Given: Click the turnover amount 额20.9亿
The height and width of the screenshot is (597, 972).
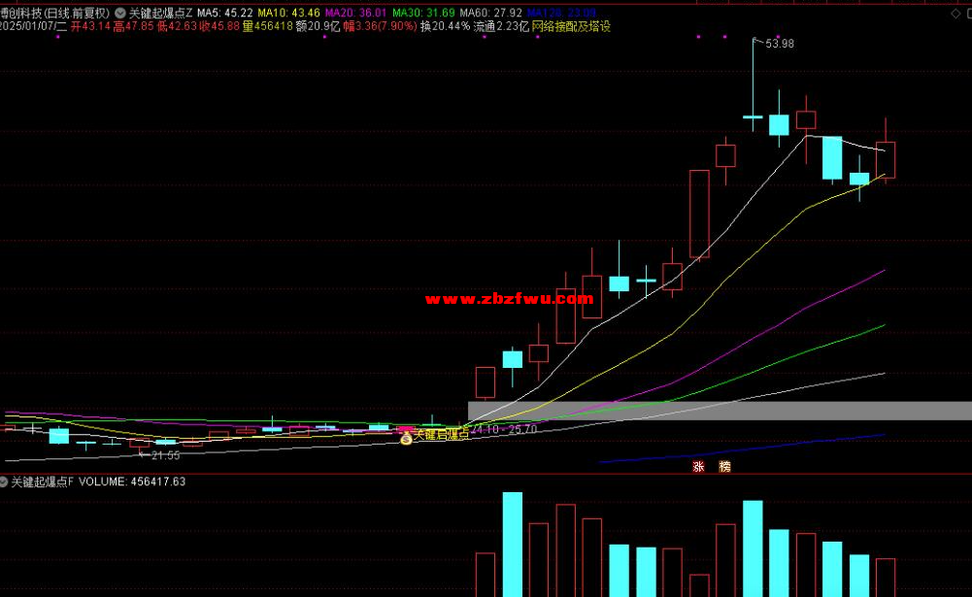Looking at the screenshot, I should 318,26.
